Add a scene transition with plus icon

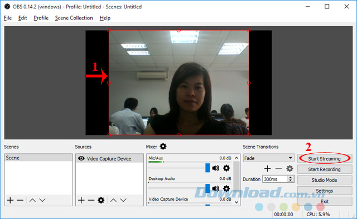(x=268, y=168)
